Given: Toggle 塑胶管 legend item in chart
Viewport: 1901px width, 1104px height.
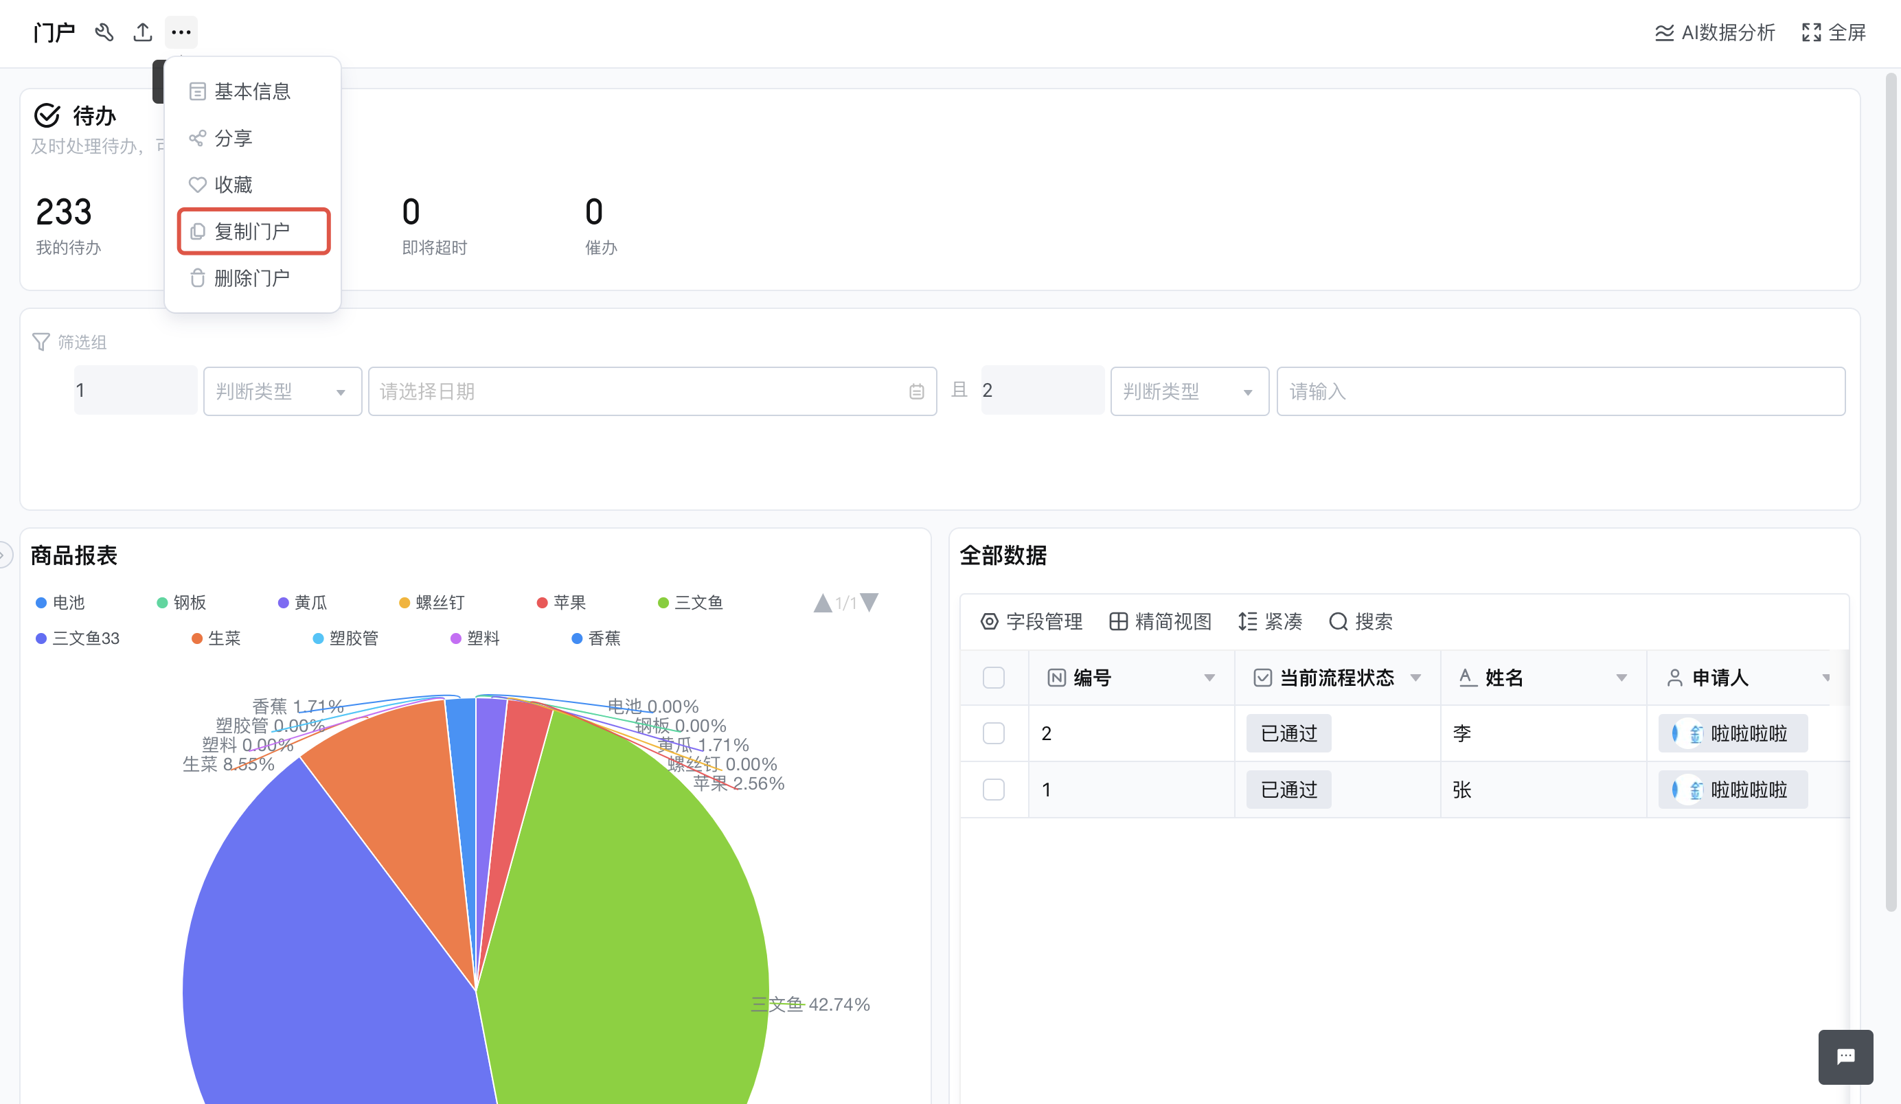Looking at the screenshot, I should pyautogui.click(x=345, y=638).
